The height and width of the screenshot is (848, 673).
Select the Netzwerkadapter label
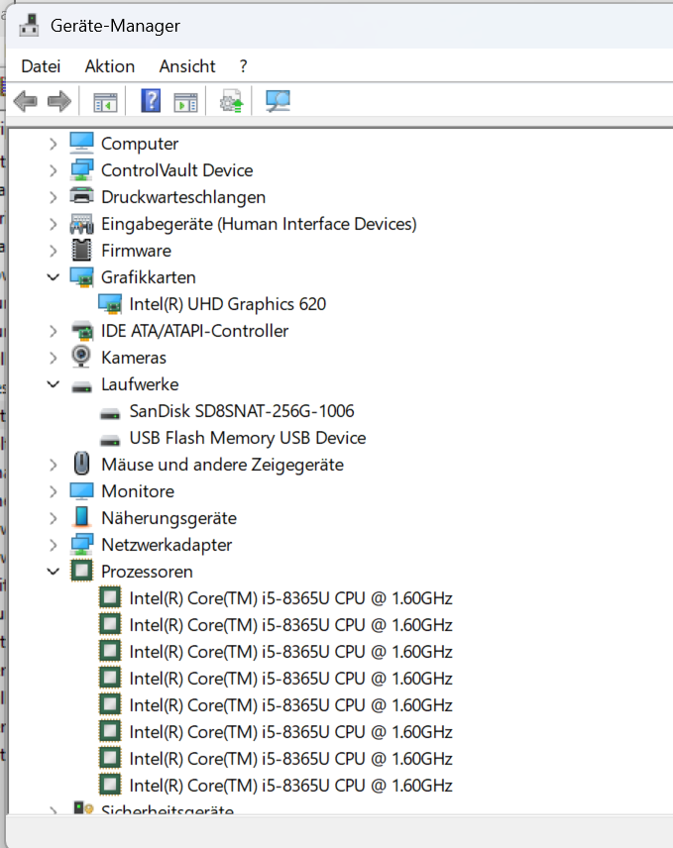tap(167, 545)
